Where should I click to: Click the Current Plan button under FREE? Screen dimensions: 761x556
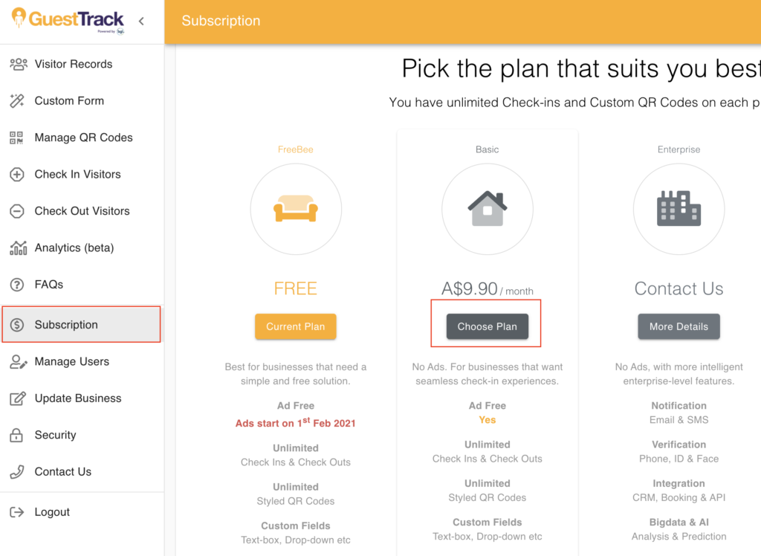coord(295,326)
